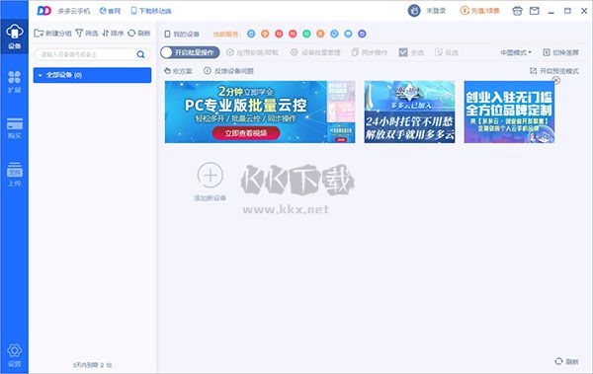
Task: Click the 同步操作 sync operation button
Action: (370, 52)
